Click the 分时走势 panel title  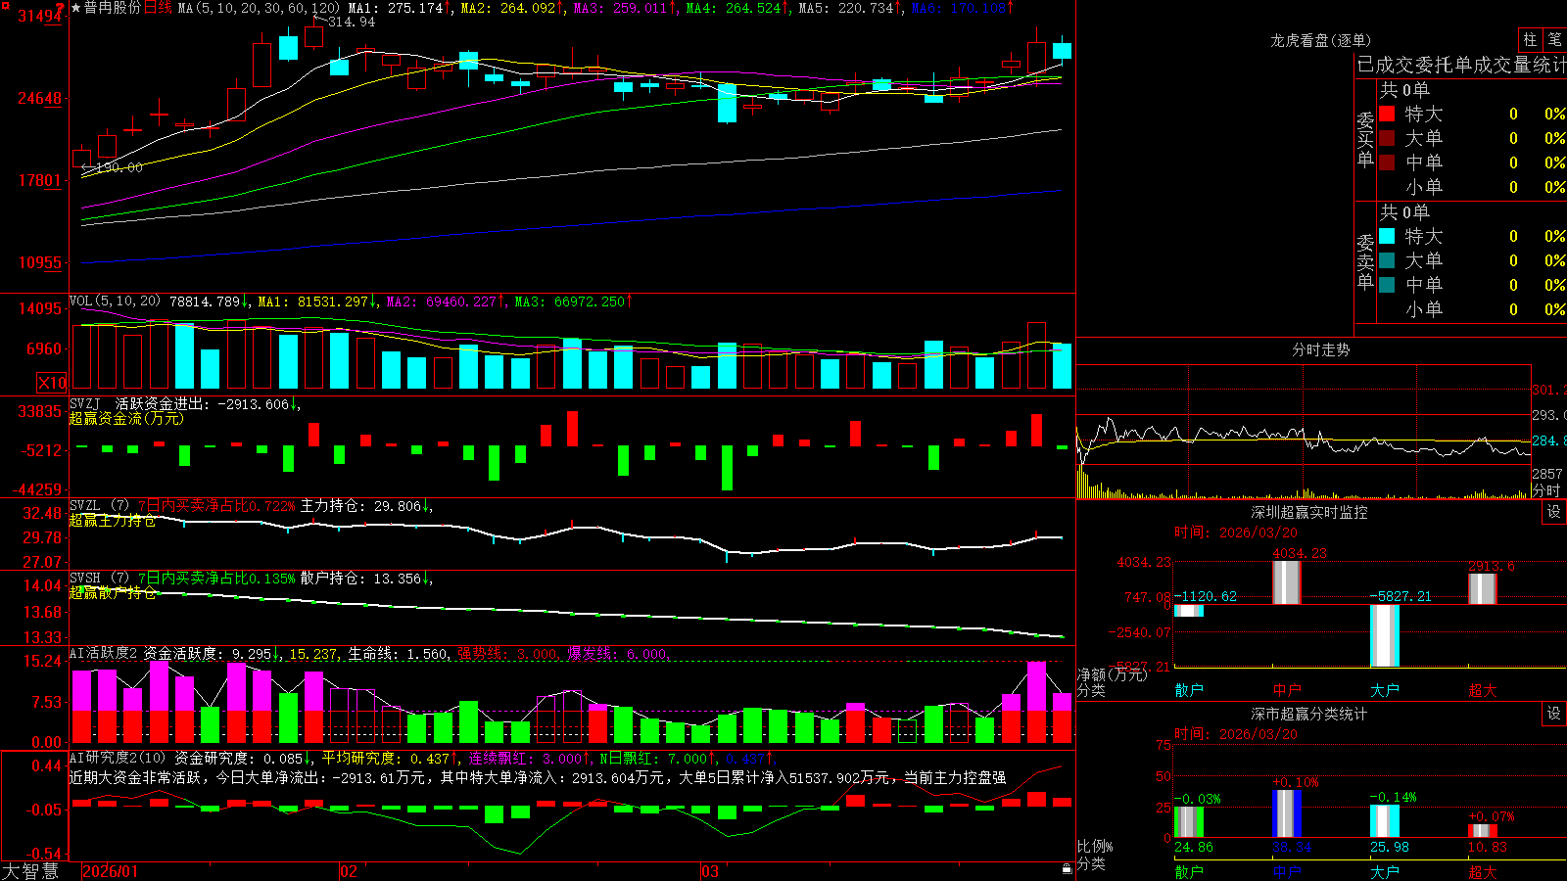(1320, 349)
